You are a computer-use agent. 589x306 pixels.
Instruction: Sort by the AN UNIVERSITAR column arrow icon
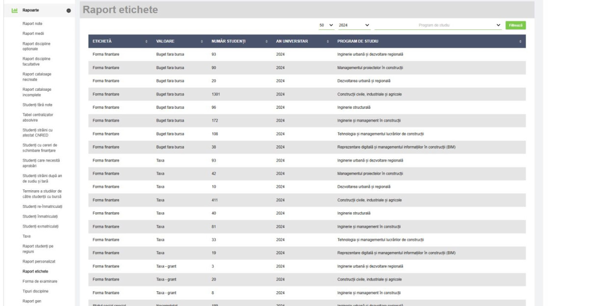pos(328,41)
